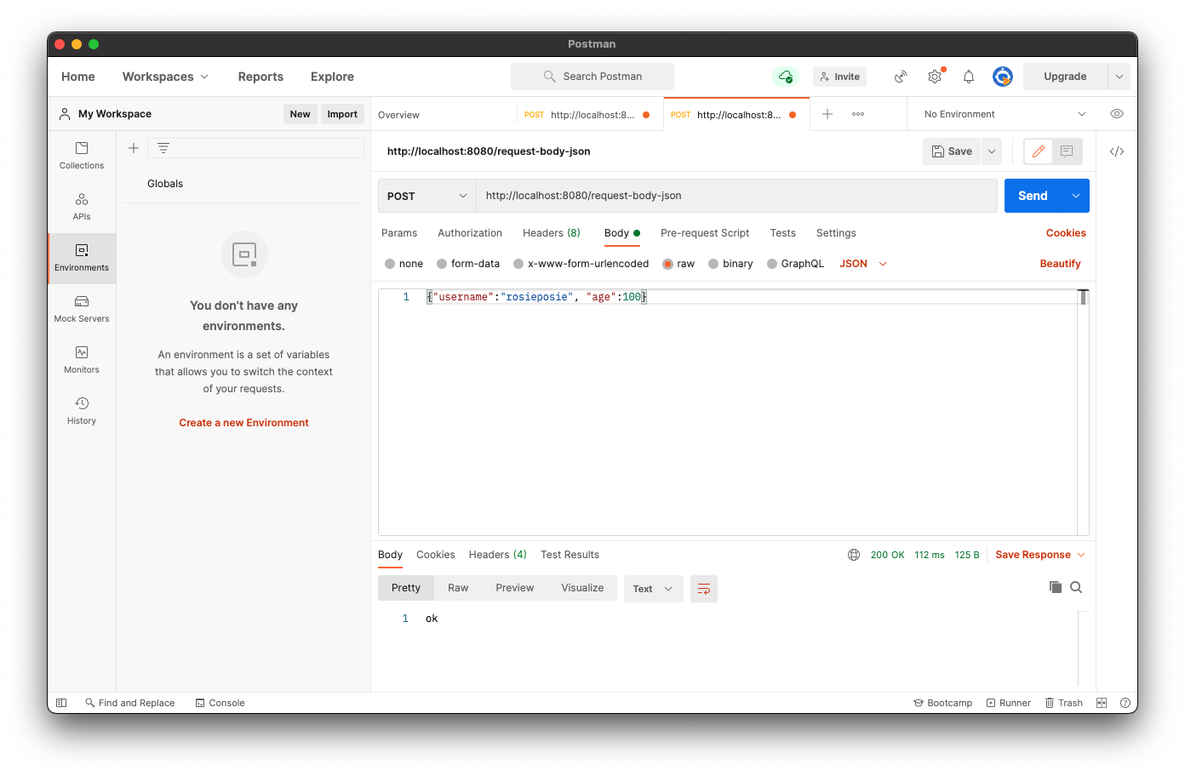
Task: Search within the response body
Action: click(1076, 587)
